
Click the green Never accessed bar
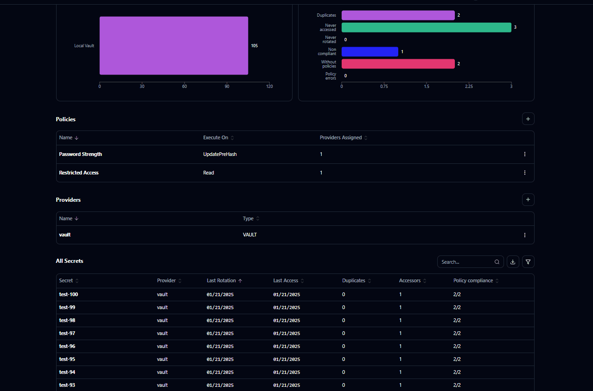click(426, 27)
